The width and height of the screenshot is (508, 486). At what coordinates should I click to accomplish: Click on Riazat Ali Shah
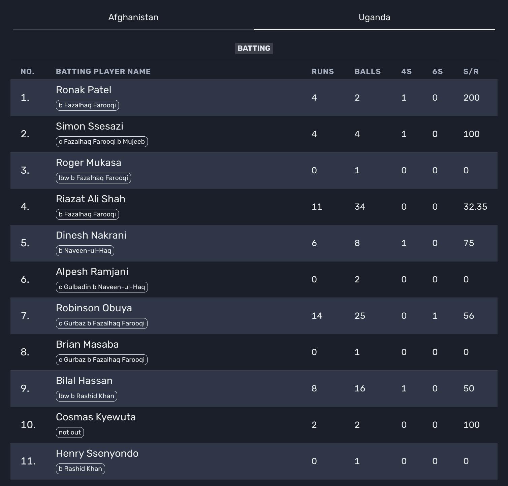[91, 199]
